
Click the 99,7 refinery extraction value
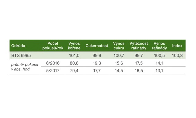139,56
